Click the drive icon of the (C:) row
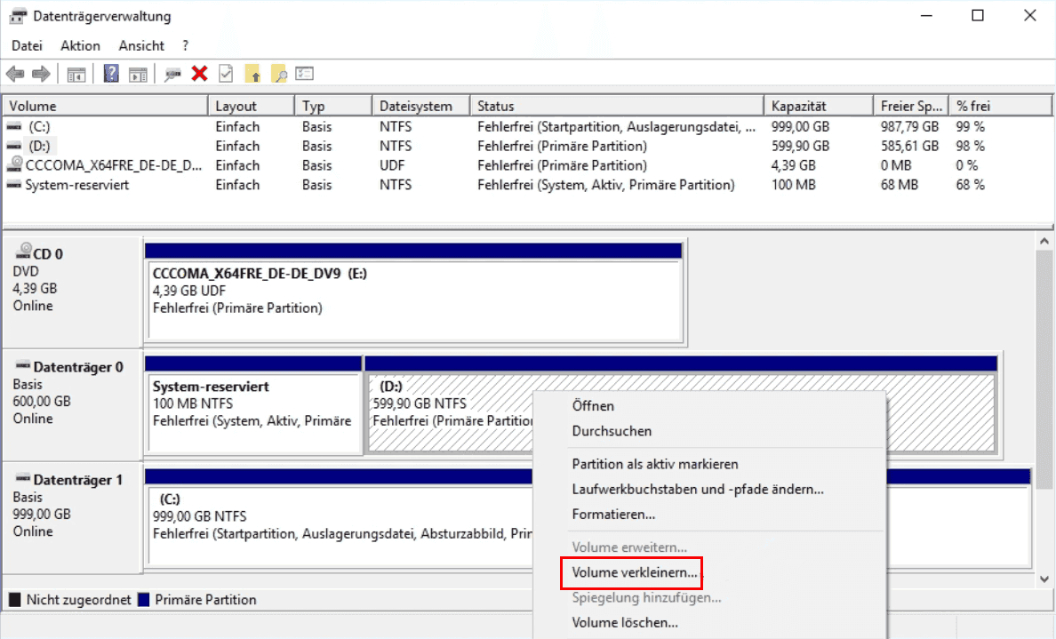Screen dimensions: 1056x639 tap(13, 126)
